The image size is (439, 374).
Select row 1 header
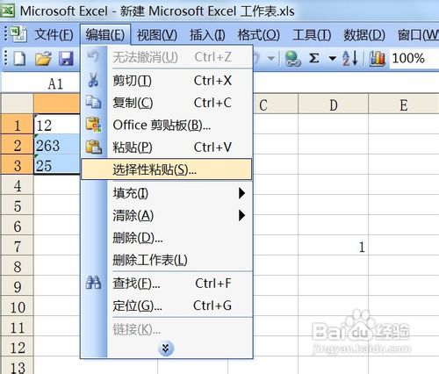(17, 125)
